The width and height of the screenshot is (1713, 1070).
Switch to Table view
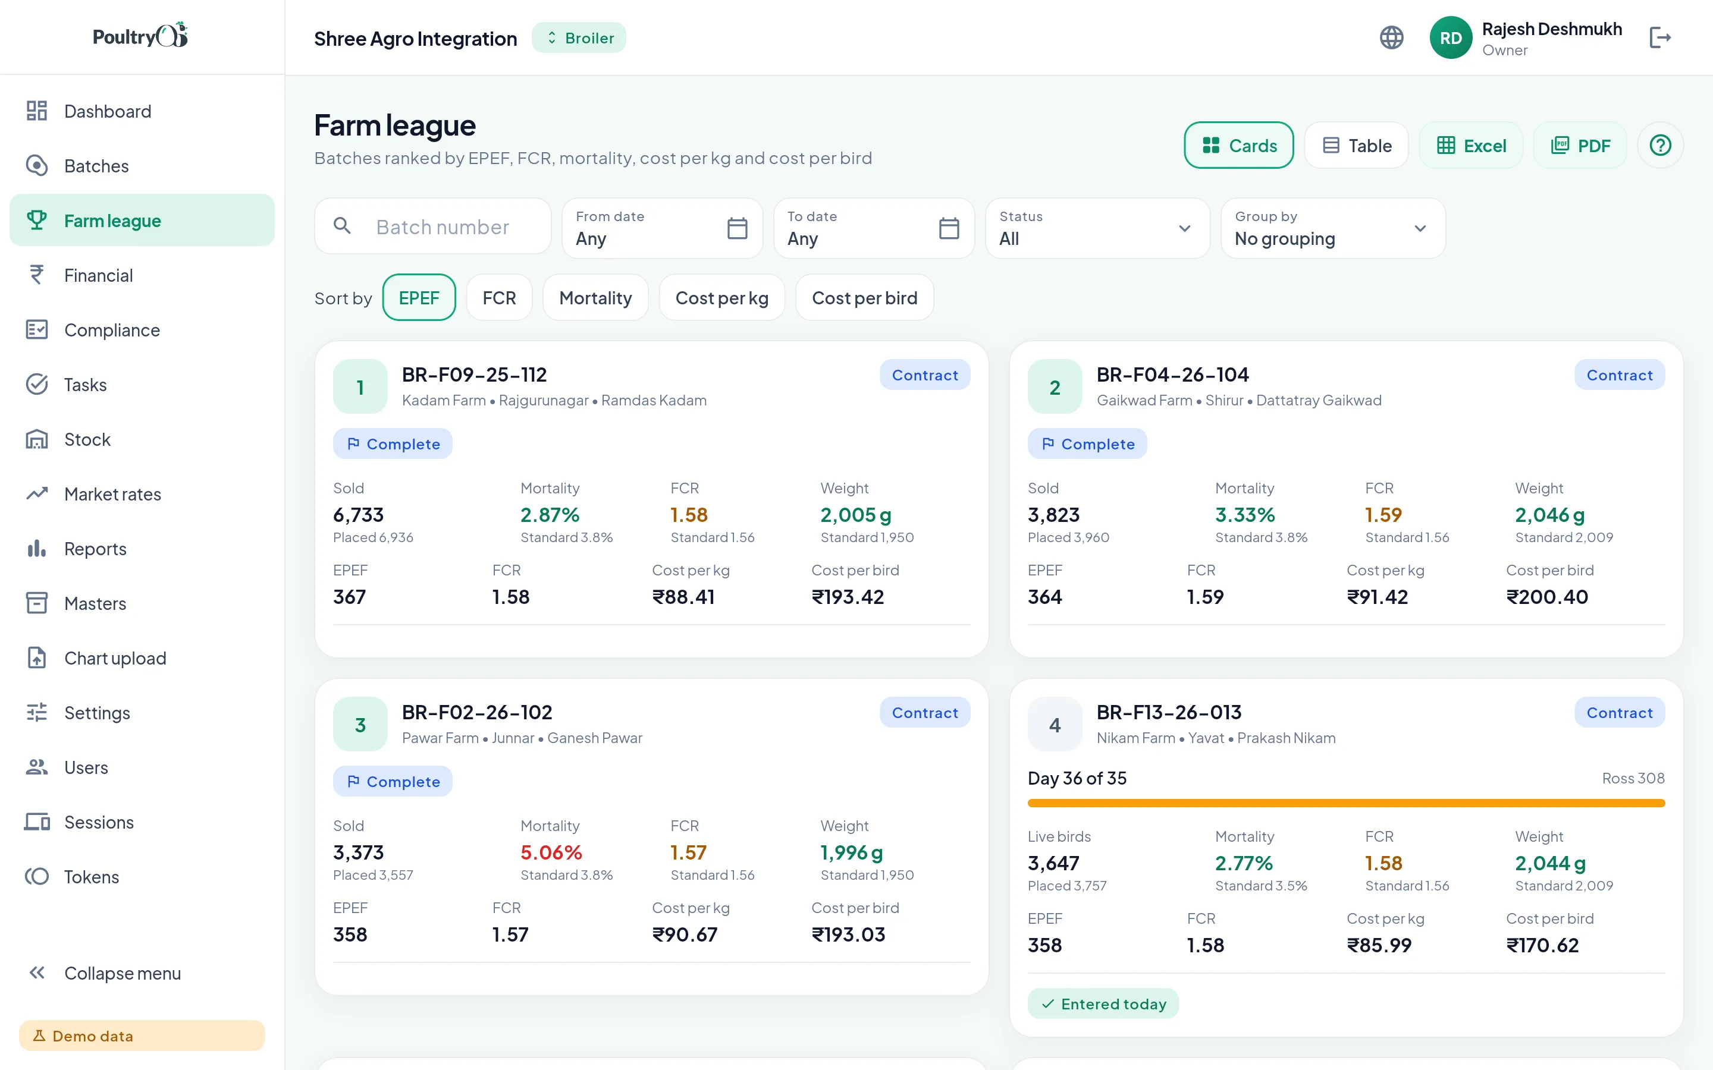coord(1356,145)
